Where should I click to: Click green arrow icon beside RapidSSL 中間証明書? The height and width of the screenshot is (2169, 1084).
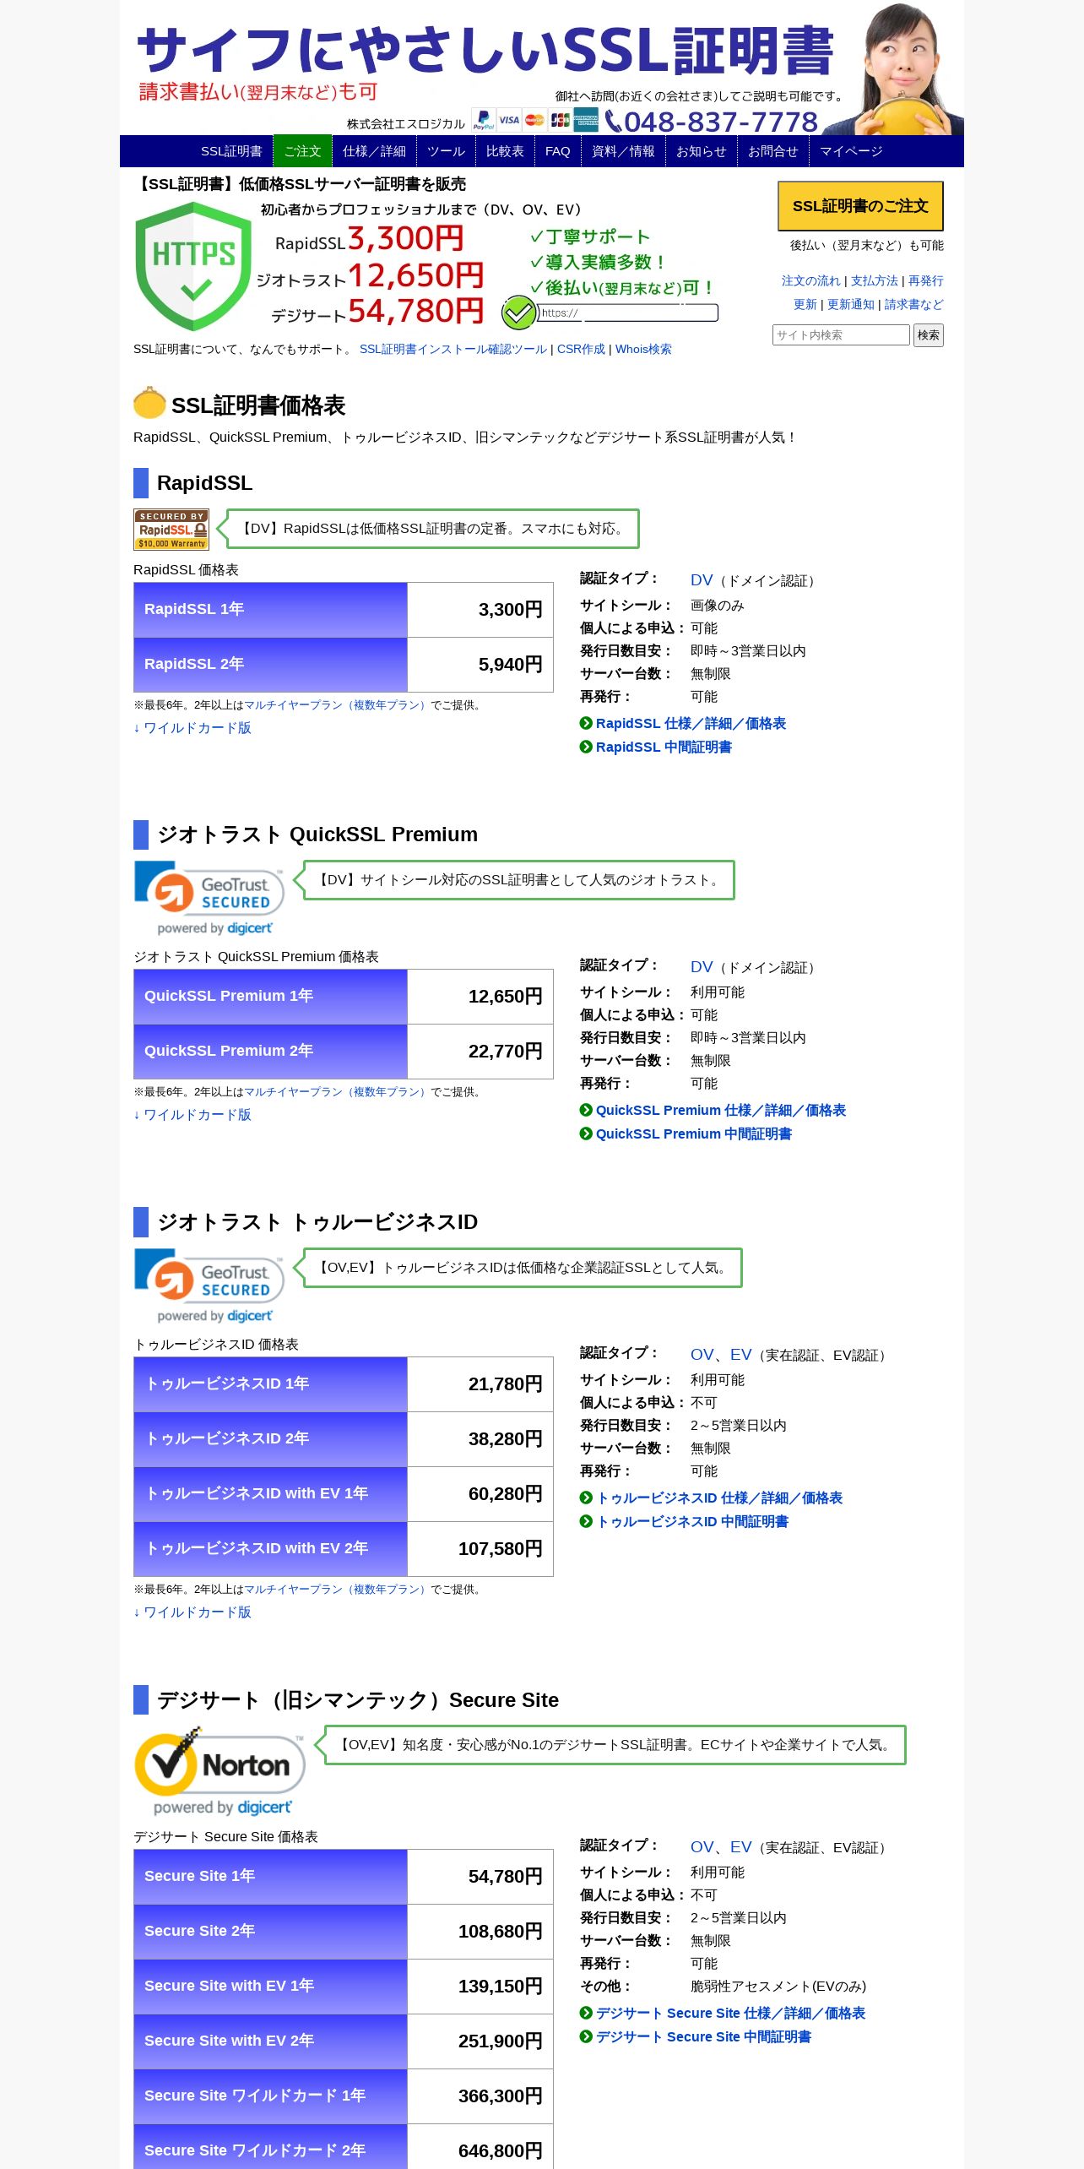pos(586,747)
